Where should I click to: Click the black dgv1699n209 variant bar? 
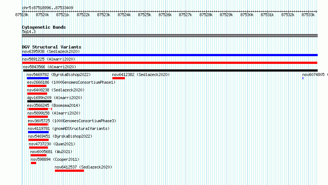click(x=39, y=101)
